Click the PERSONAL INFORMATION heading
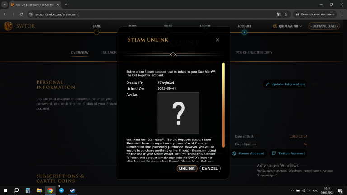The width and height of the screenshot is (347, 195). pos(56,85)
